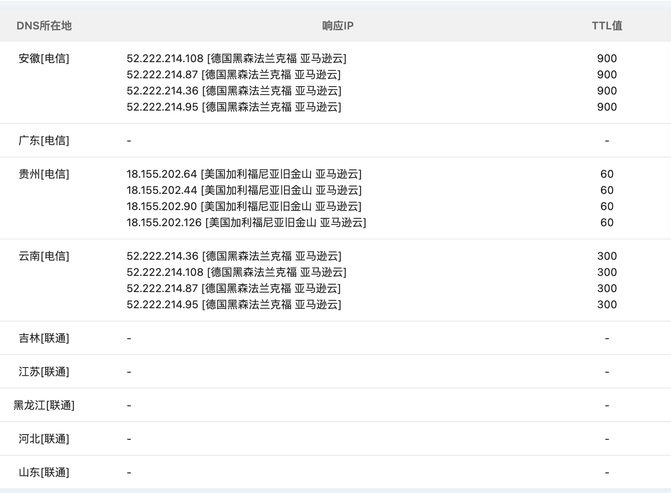Select the 山东[联通] location label

(x=44, y=472)
